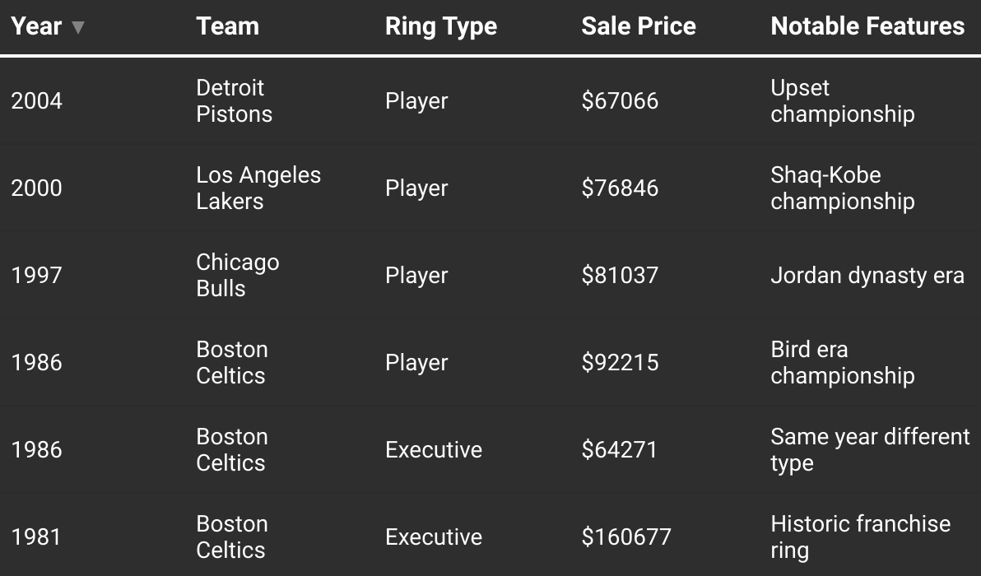Click the Year column header label

point(36,26)
